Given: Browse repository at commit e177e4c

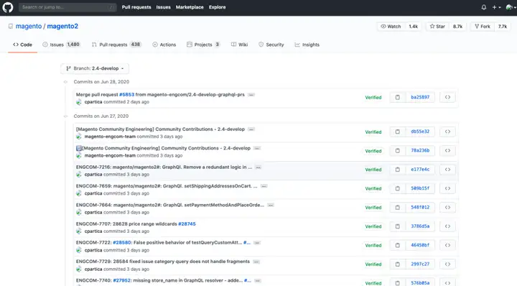Looking at the screenshot, I should pos(447,170).
